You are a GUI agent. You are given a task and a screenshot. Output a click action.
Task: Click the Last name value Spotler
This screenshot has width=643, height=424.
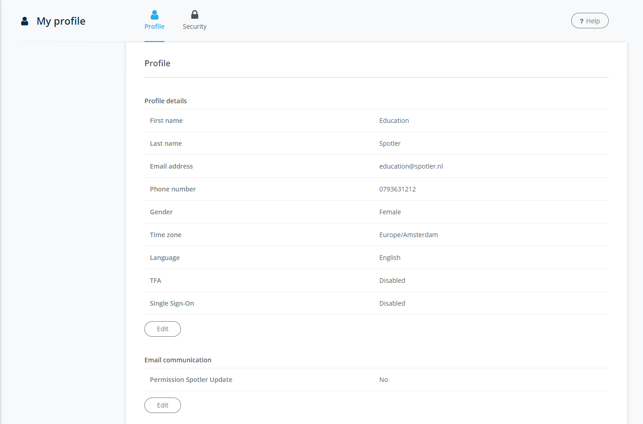(390, 143)
